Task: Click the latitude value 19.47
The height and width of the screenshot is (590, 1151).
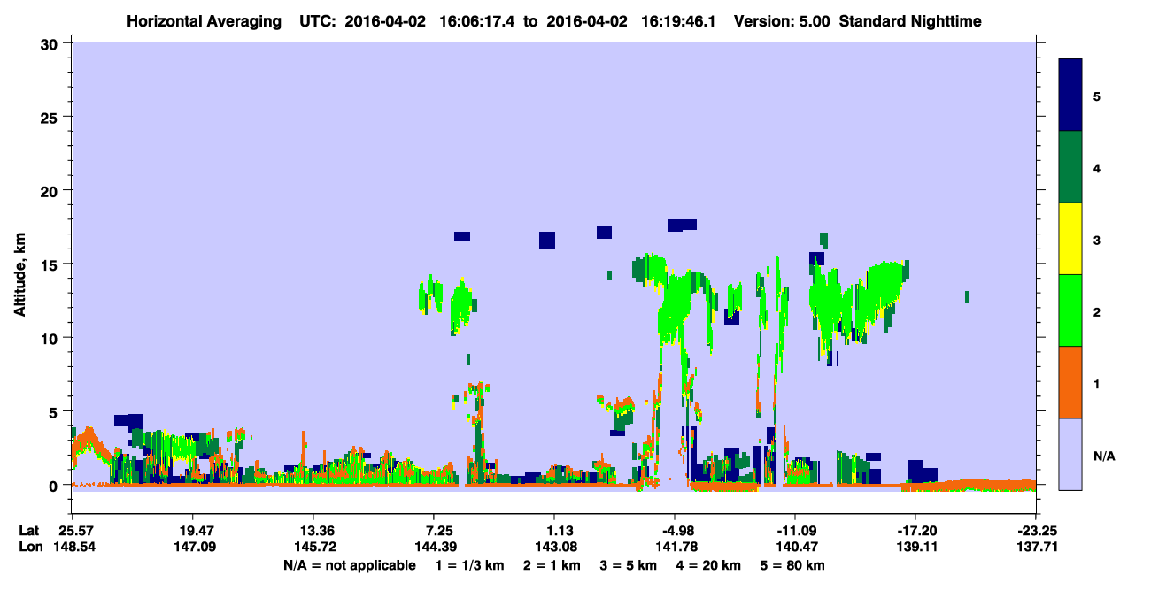Action: tap(193, 531)
